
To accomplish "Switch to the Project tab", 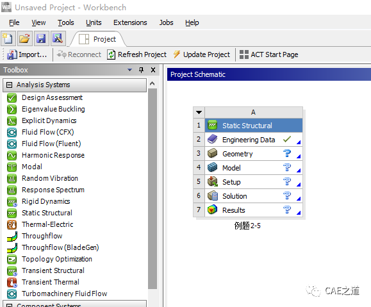I will point(98,39).
